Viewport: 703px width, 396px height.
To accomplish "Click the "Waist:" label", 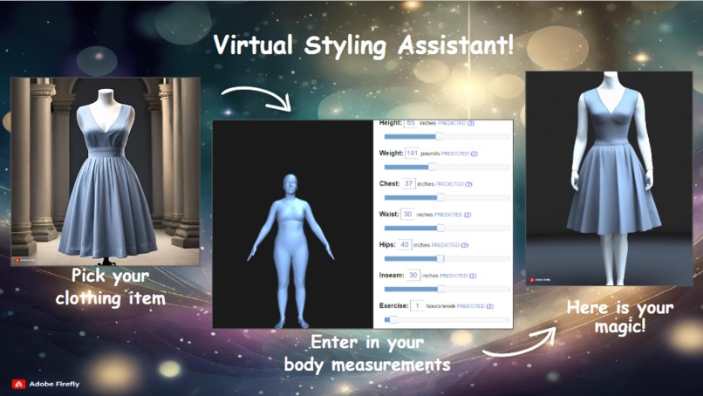I will (389, 214).
